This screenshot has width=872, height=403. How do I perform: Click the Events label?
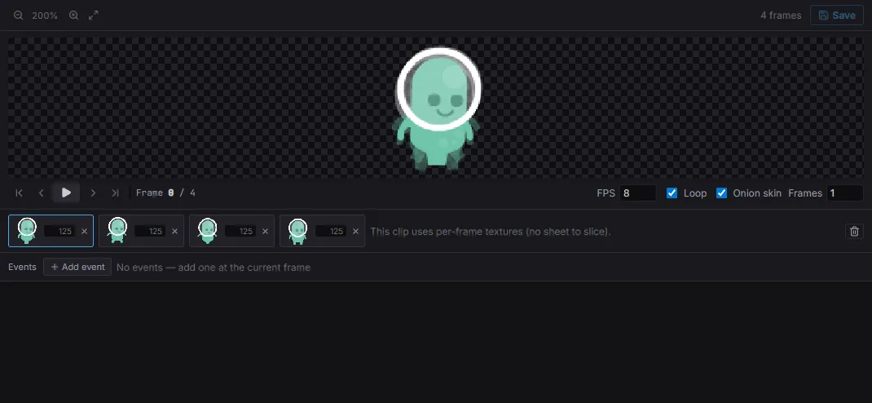22,268
